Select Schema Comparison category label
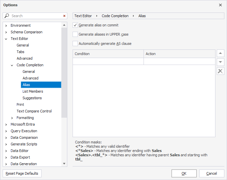 pyautogui.click(x=26, y=32)
